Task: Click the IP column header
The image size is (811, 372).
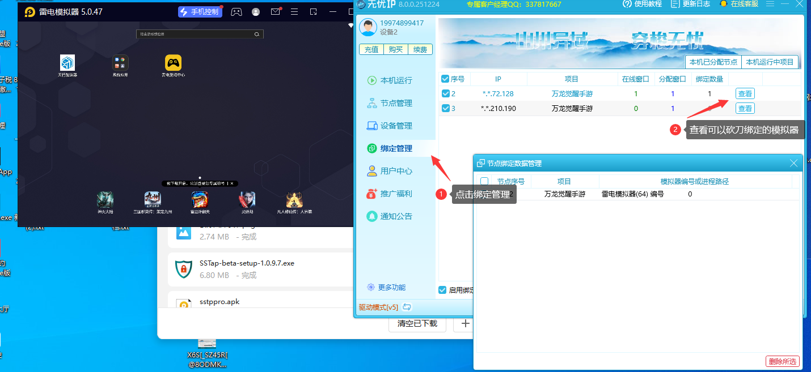Action: tap(498, 79)
